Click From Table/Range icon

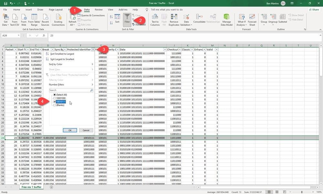pos(34,20)
